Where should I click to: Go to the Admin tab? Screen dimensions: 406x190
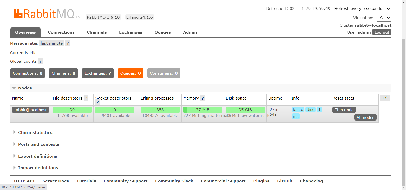tap(190, 32)
